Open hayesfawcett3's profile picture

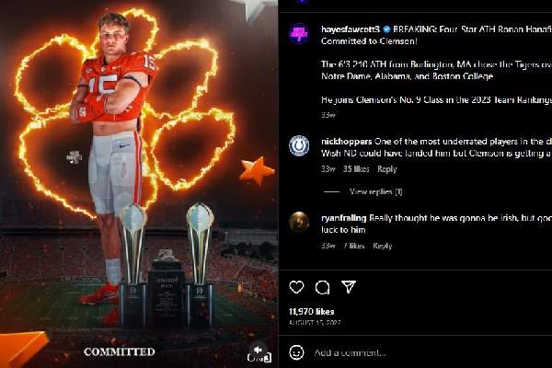[299, 33]
